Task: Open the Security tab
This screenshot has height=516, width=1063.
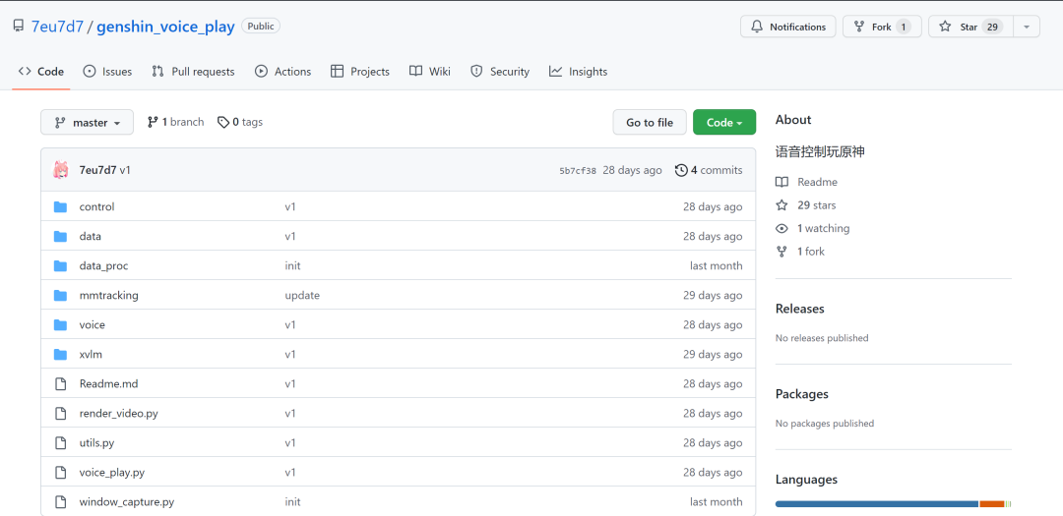Action: (500, 71)
